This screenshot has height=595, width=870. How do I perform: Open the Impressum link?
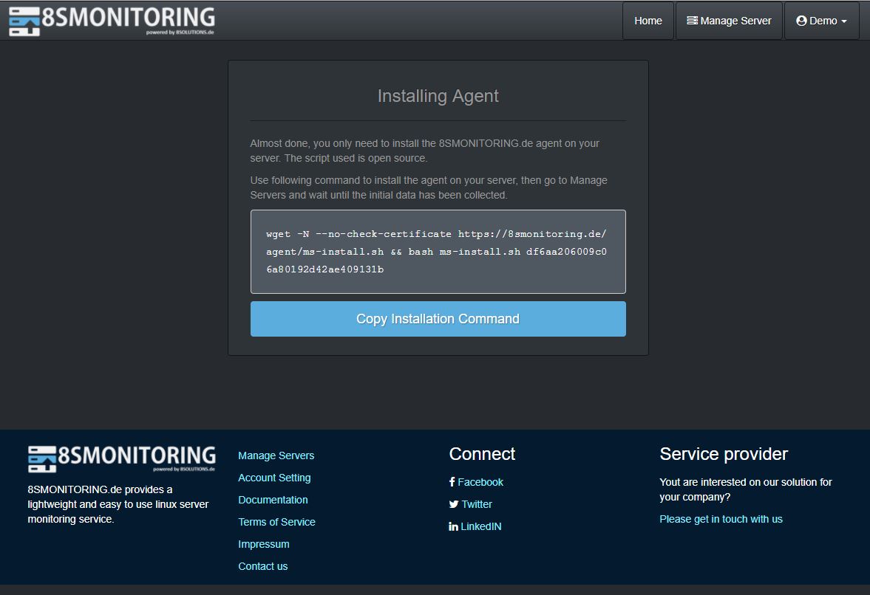coord(263,544)
